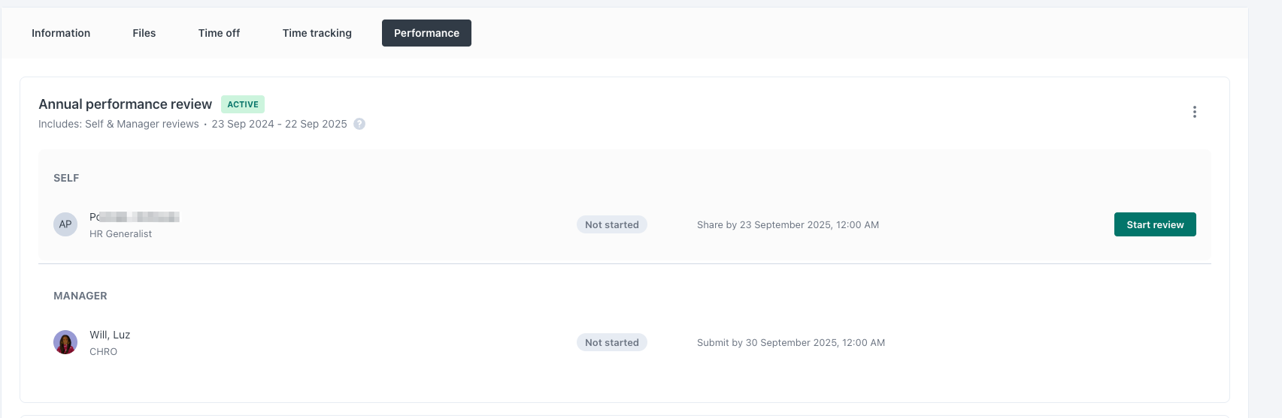1282x418 pixels.
Task: Open the Files tab
Action: point(144,33)
